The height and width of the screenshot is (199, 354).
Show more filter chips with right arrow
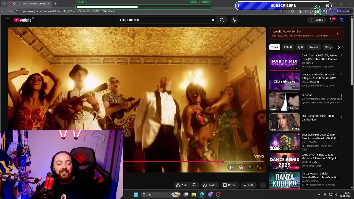tap(339, 47)
